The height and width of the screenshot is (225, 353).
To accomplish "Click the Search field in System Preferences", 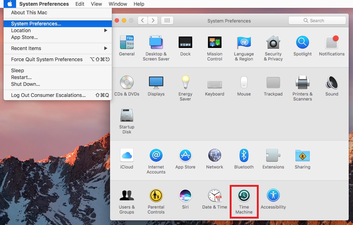I will click(317, 20).
